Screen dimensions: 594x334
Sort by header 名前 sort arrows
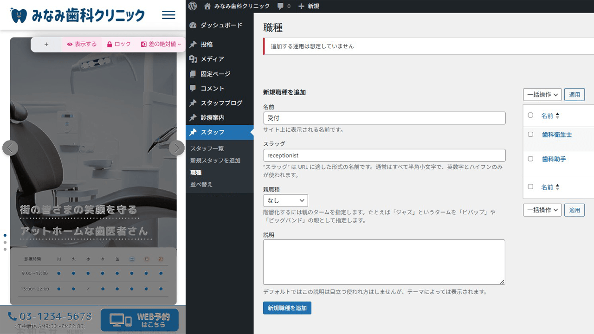point(557,116)
